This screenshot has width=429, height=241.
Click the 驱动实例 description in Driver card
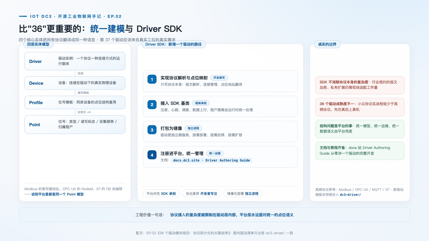click(89, 61)
